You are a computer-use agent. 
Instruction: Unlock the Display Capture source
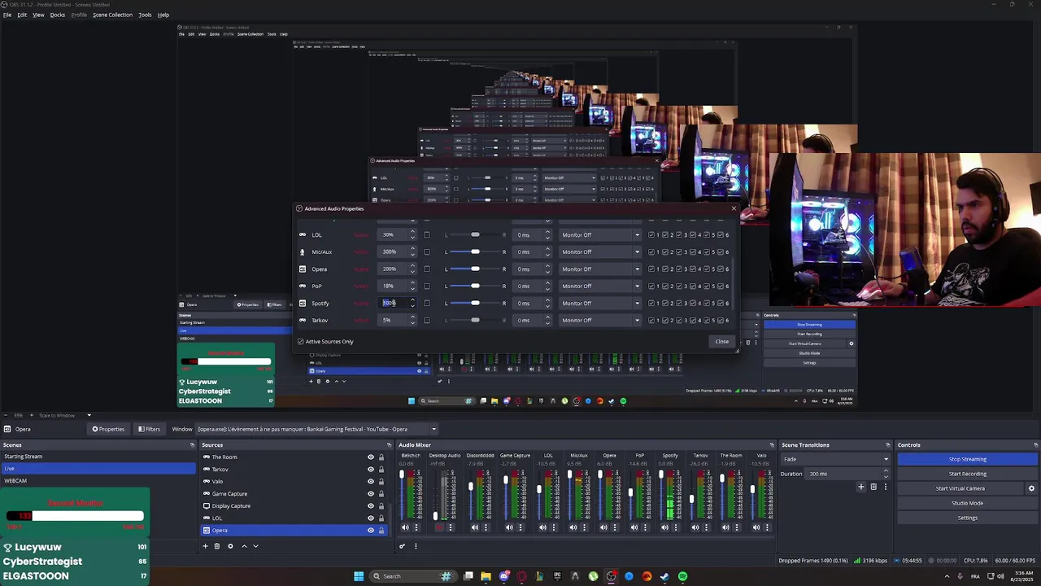point(381,505)
